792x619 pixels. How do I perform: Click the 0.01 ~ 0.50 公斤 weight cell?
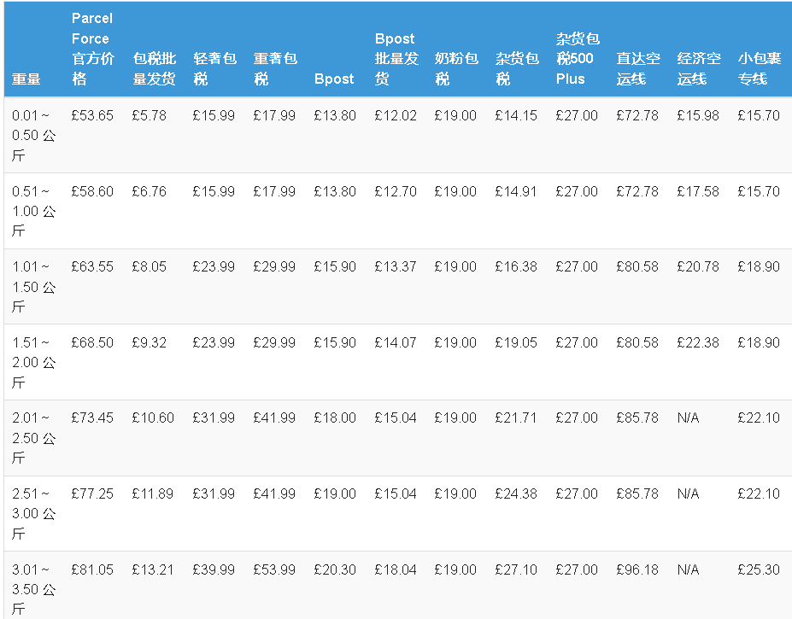tap(33, 135)
